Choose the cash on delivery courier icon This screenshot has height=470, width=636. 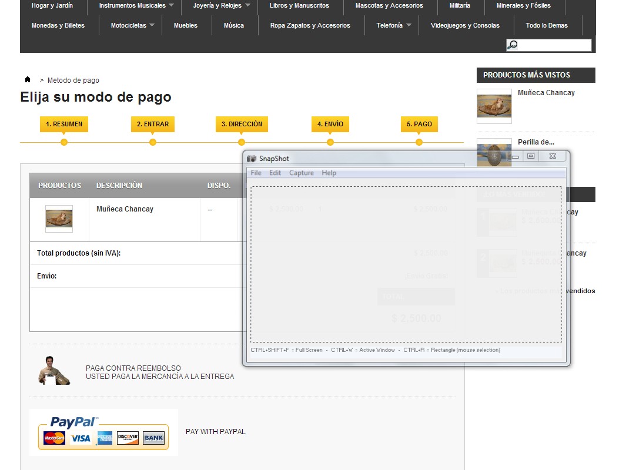pyautogui.click(x=55, y=371)
